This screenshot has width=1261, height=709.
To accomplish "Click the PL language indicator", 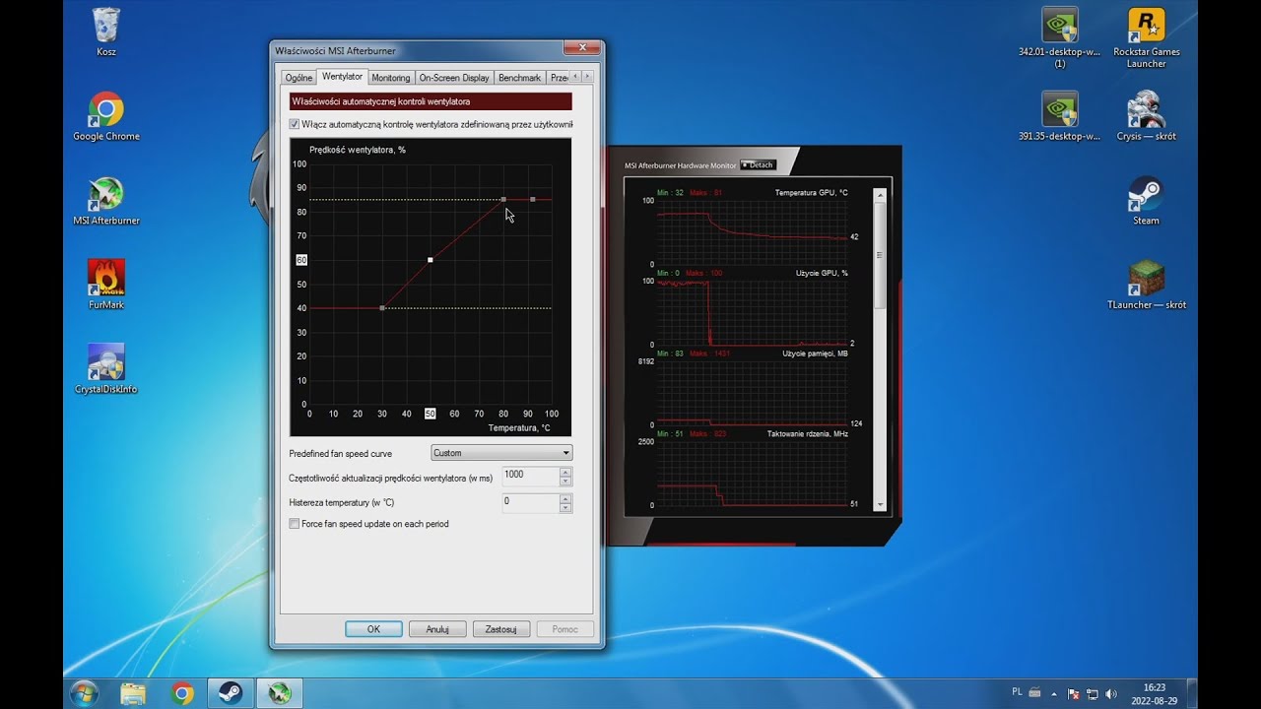I will point(1016,692).
